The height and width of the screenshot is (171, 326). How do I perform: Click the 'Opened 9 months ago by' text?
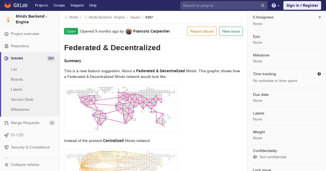102,31
